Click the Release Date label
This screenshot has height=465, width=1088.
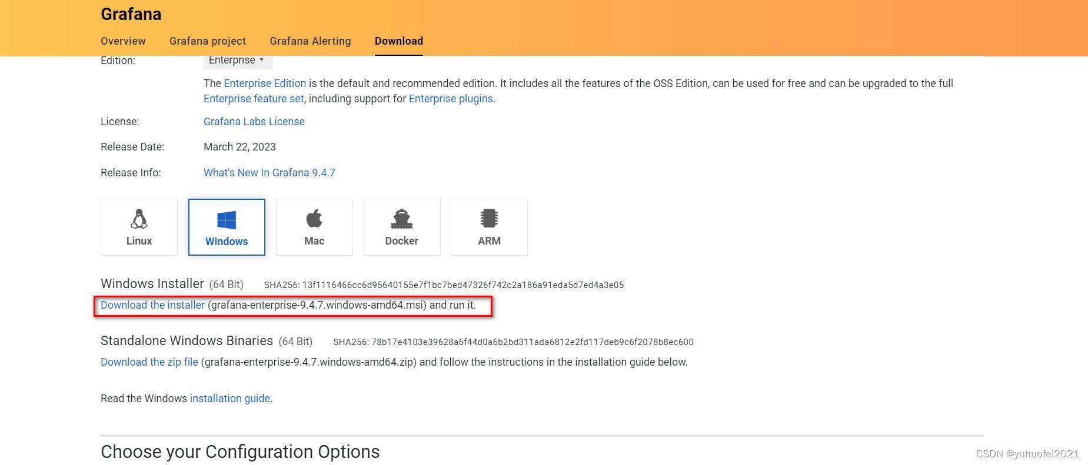click(132, 147)
